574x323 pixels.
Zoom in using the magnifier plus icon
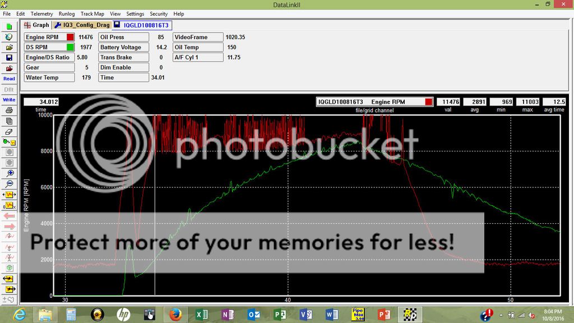coord(9,173)
